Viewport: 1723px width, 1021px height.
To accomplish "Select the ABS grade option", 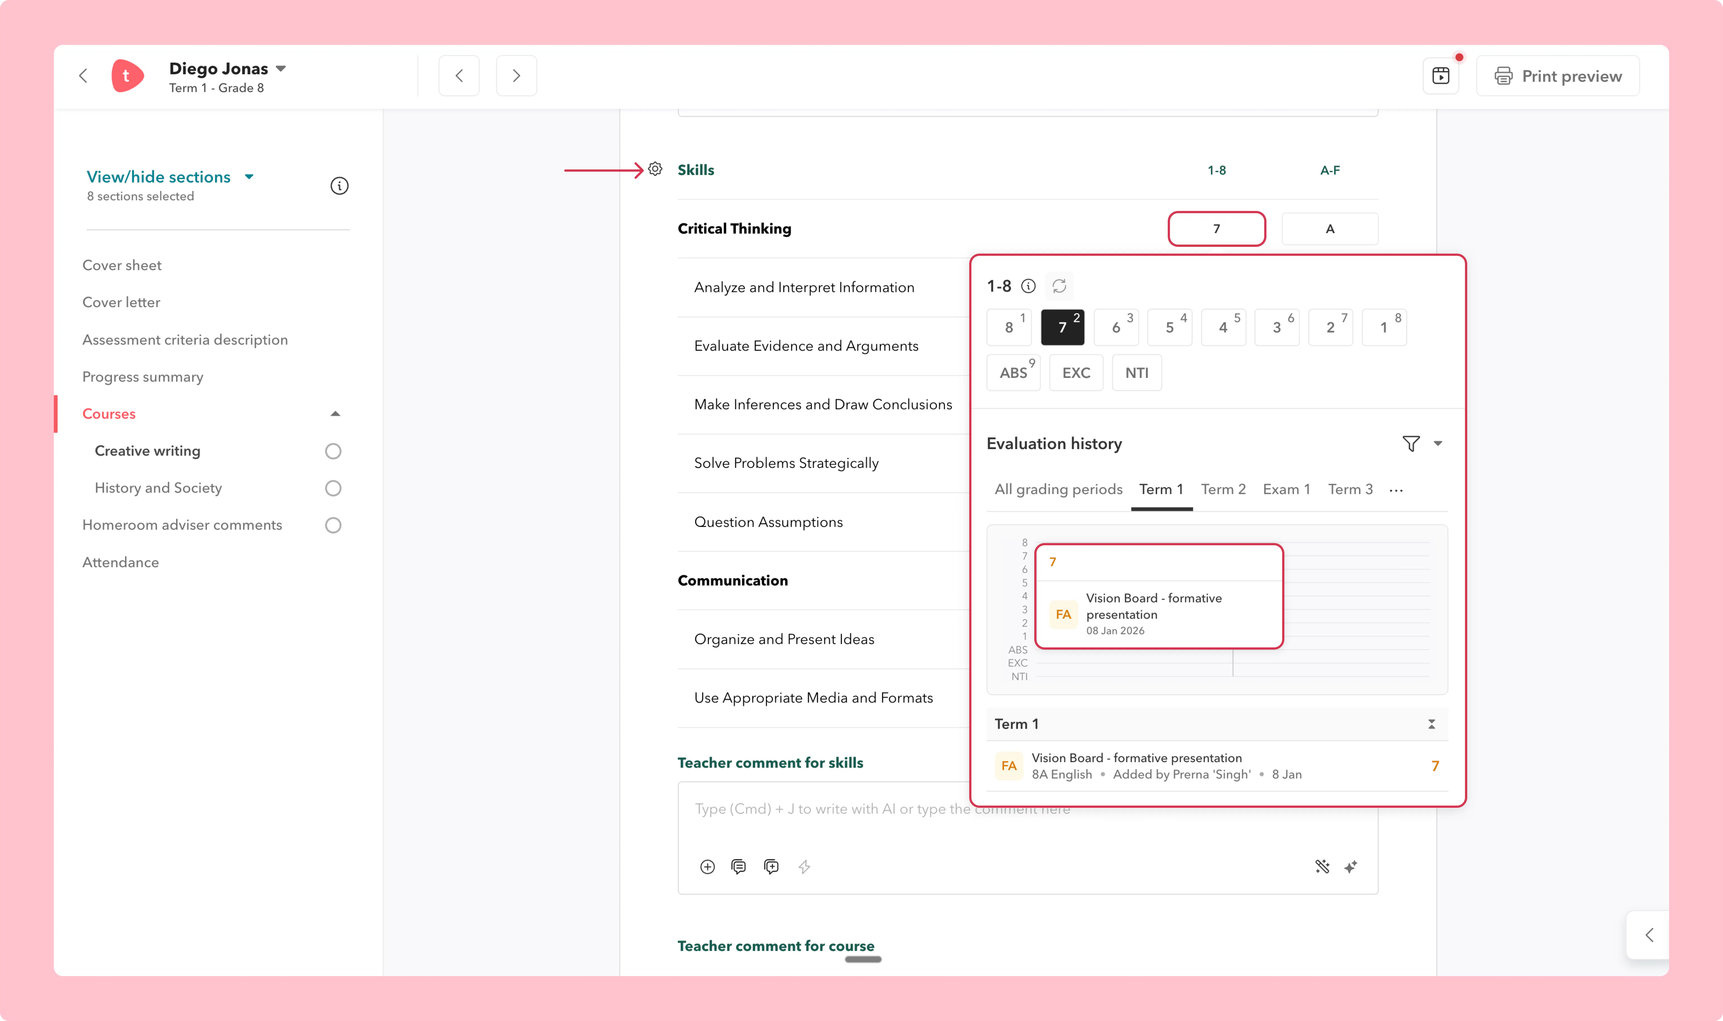I will point(1013,373).
